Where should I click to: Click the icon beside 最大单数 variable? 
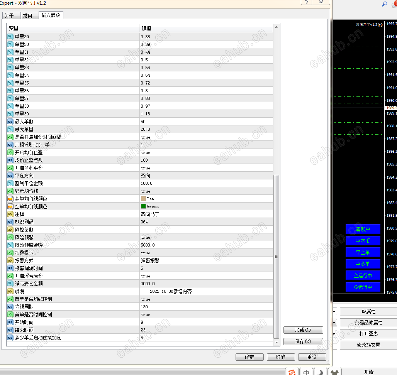click(x=10, y=122)
